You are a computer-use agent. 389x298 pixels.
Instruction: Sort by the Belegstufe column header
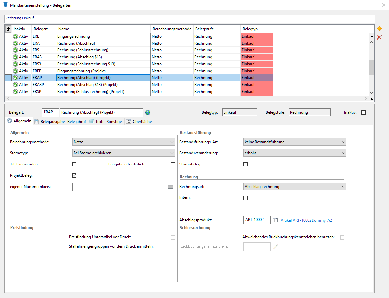pos(217,29)
